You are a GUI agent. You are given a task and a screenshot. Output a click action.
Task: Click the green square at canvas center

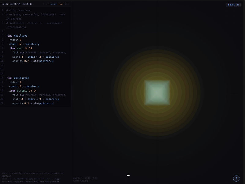tap(157, 93)
